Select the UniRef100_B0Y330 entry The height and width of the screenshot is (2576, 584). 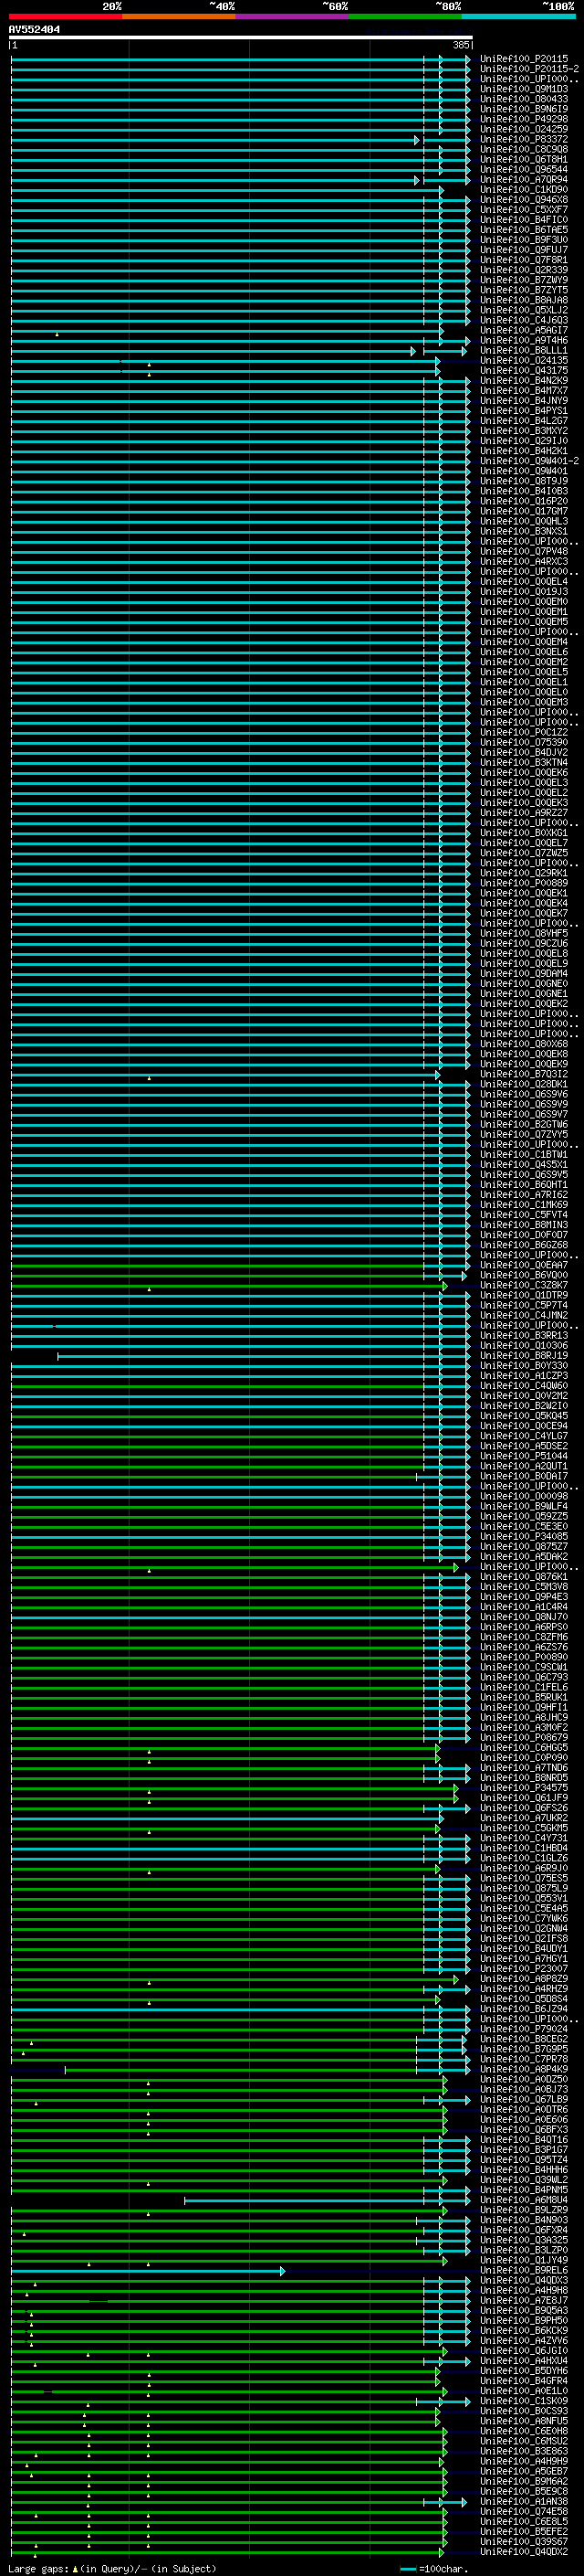[524, 1366]
